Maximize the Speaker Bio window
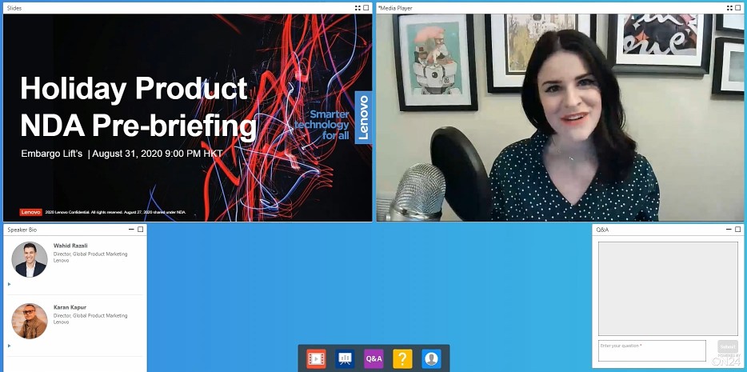Viewport: 747px width, 372px height. pyautogui.click(x=140, y=229)
